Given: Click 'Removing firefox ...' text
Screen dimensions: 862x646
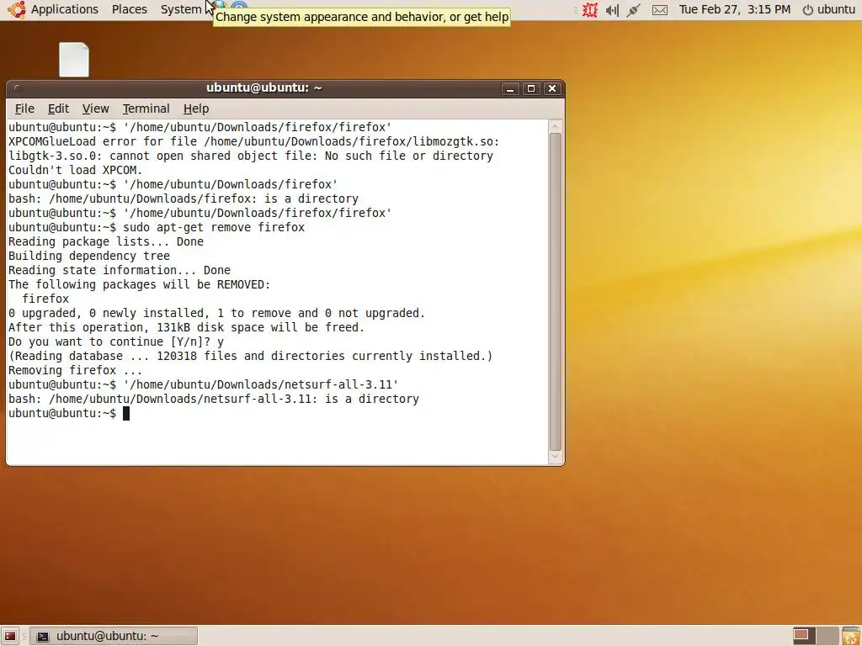Looking at the screenshot, I should [x=75, y=370].
